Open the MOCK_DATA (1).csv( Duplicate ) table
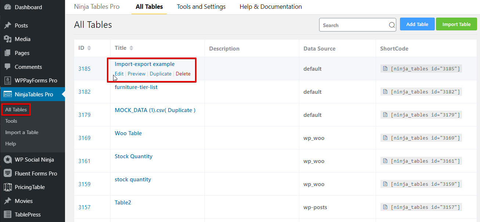This screenshot has height=222, width=480. point(155,110)
